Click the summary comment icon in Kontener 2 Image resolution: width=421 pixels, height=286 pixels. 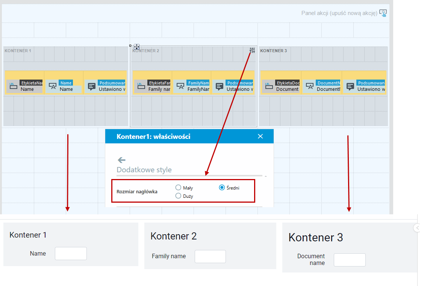tap(220, 86)
